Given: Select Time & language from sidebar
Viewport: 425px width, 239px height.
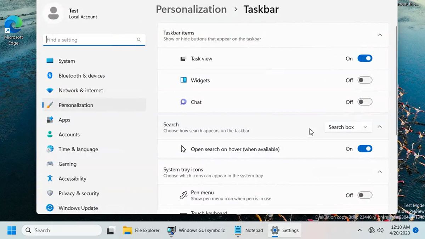Looking at the screenshot, I should point(78,149).
